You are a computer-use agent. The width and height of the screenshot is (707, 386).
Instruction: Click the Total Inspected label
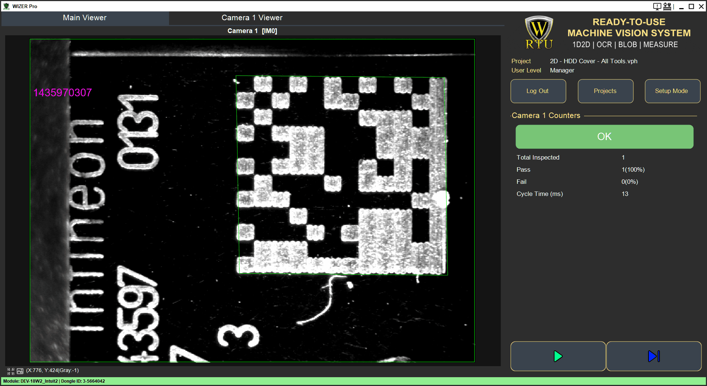click(x=538, y=157)
